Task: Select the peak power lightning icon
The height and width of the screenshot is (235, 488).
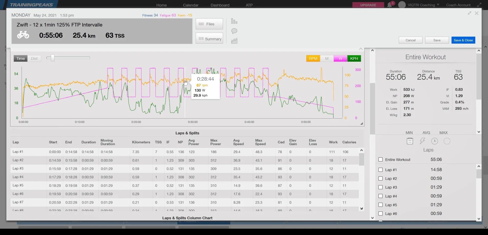Action: click(422, 141)
